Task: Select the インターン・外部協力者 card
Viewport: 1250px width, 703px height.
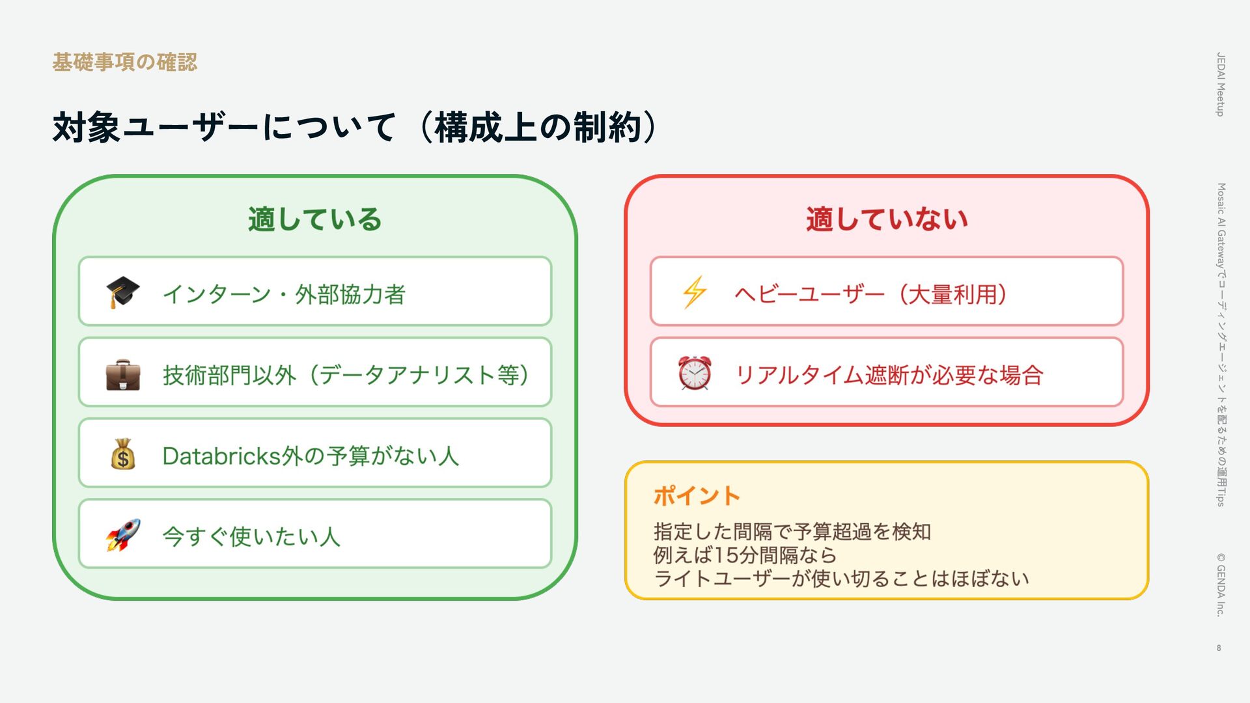Action: point(315,292)
